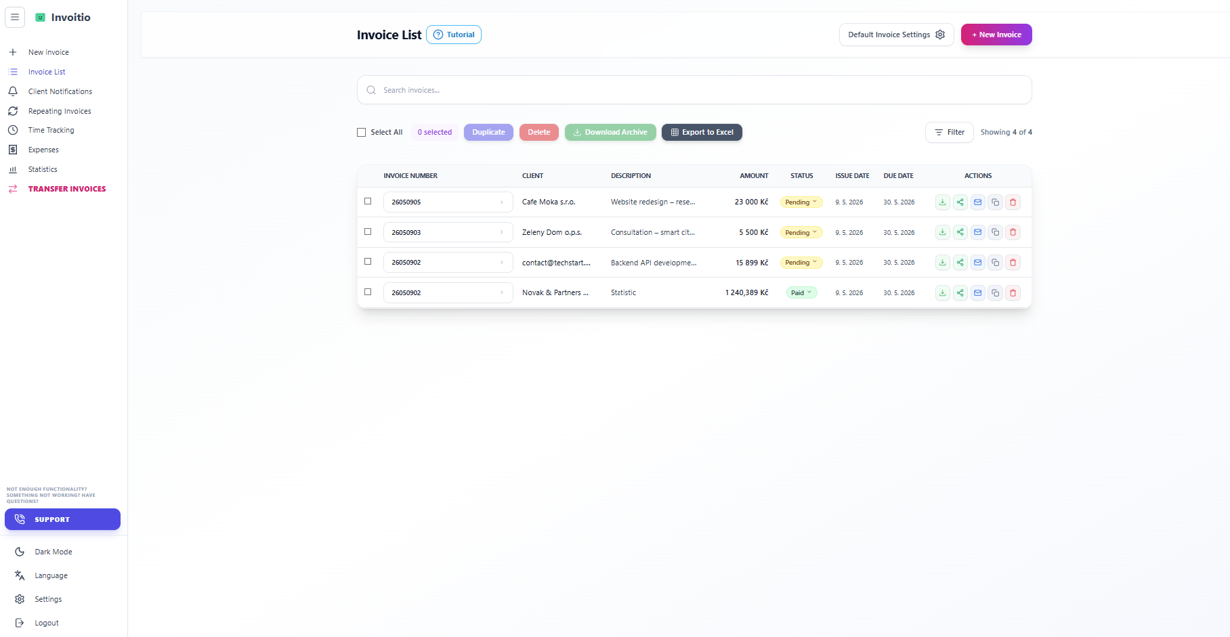Screen dimensions: 1230x637
Task: Tick the checkbox for invoice 26050903
Action: (368, 232)
